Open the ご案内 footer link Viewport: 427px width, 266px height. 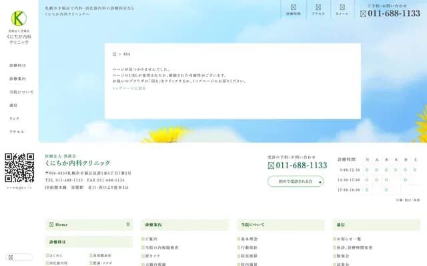coord(151,239)
